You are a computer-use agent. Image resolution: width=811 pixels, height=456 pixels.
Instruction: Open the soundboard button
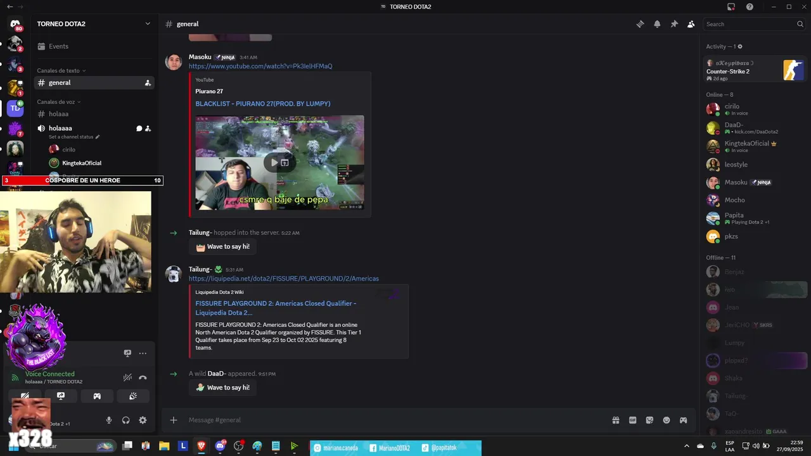pos(133,396)
